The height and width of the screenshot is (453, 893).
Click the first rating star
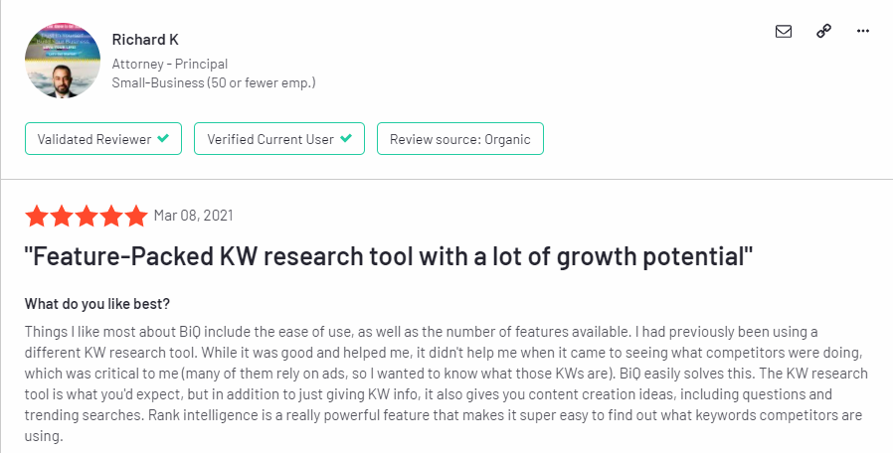37,217
